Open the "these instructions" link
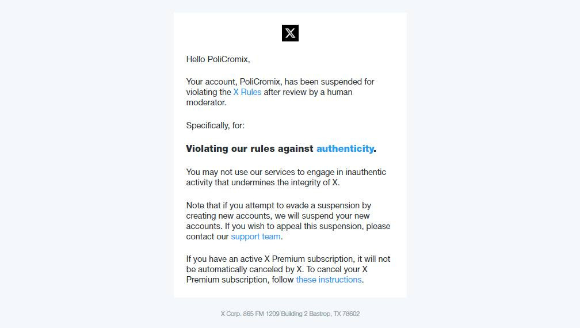Screen dimensions: 580x328 click(329, 280)
